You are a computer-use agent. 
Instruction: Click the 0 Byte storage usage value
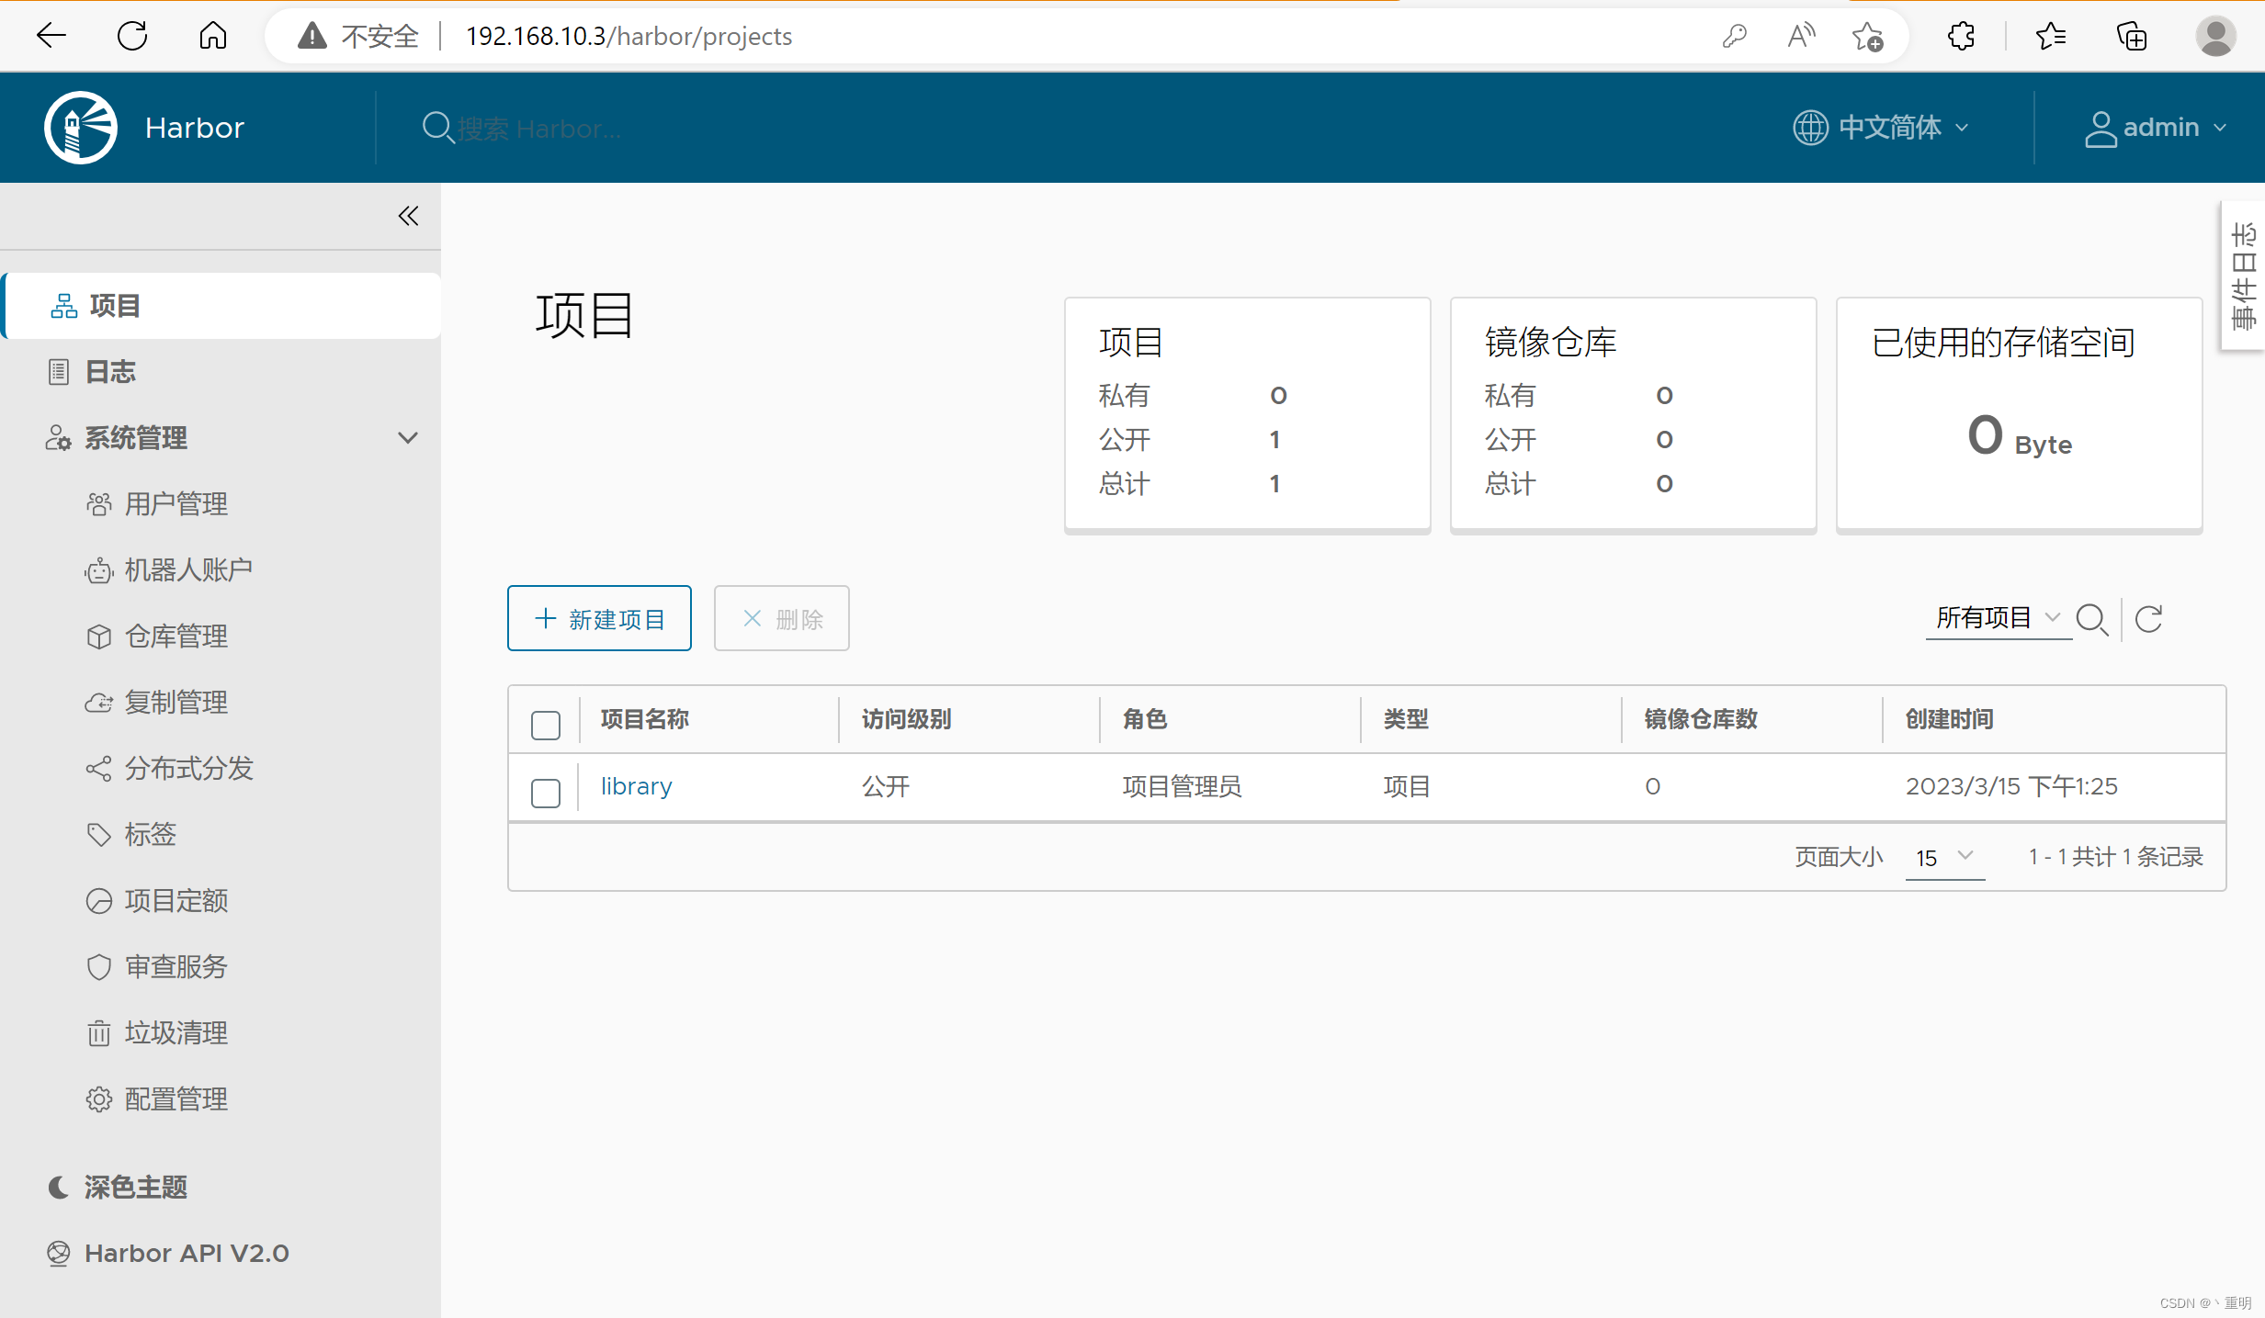[x=2019, y=435]
